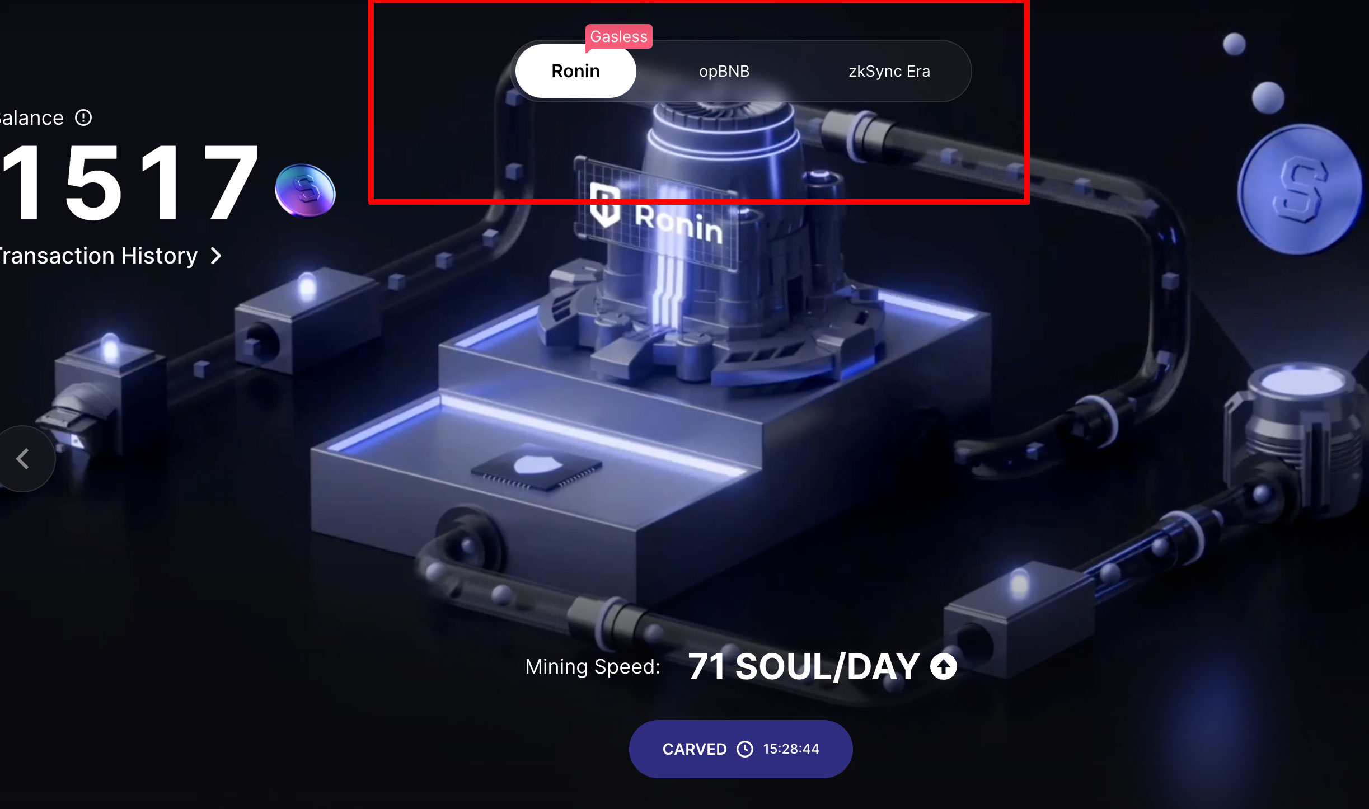This screenshot has height=809, width=1369.
Task: Go back with the left carousel arrow
Action: 23,459
